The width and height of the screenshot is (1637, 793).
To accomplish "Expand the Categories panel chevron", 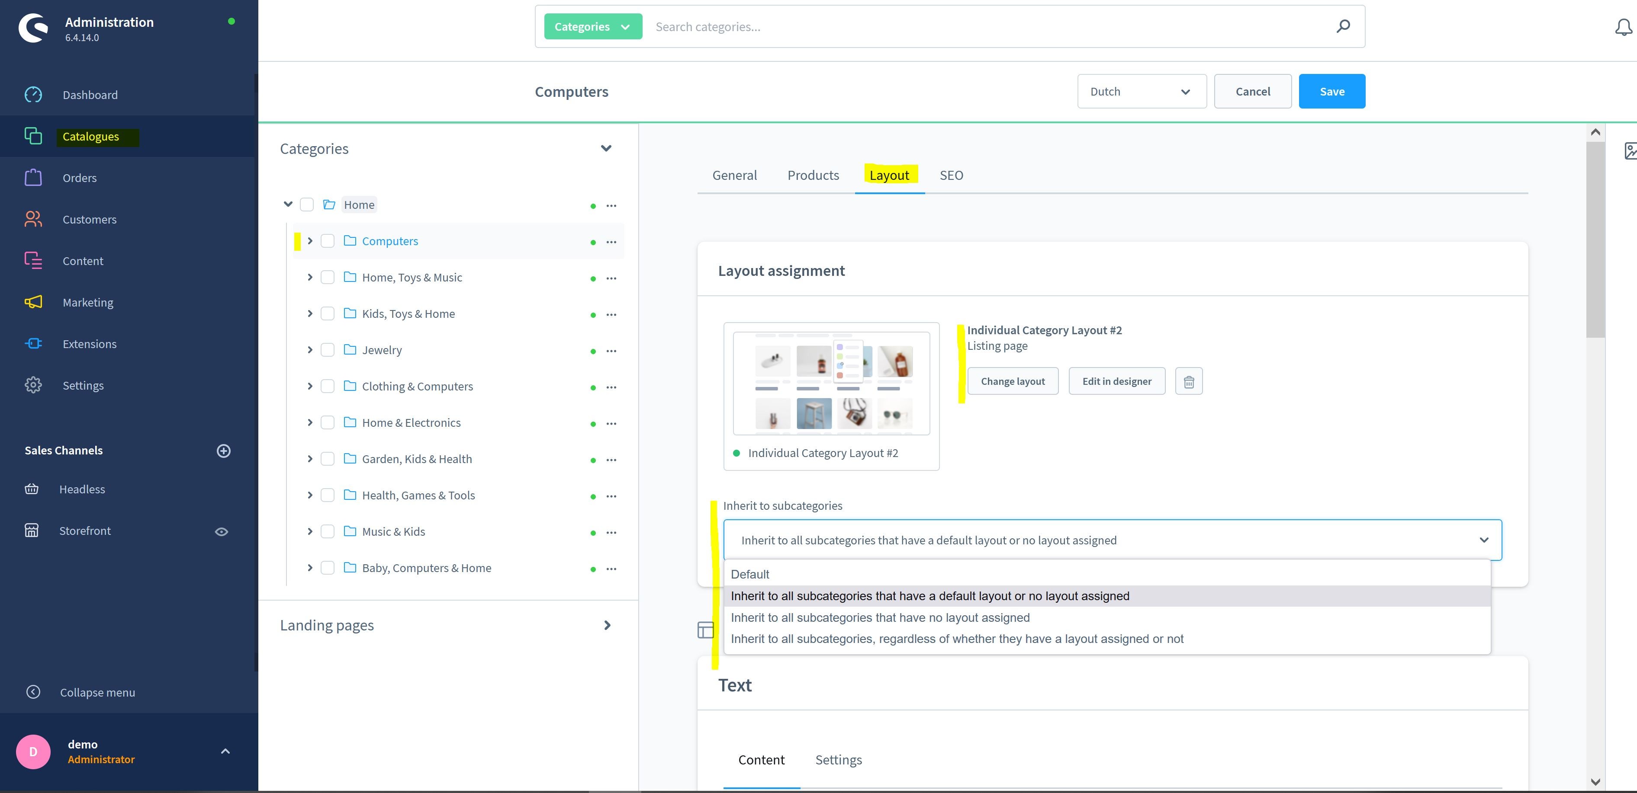I will point(605,147).
